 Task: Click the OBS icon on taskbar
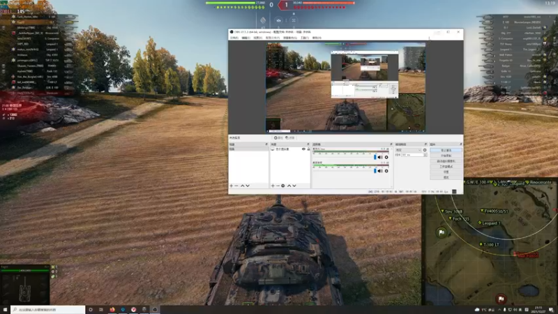[x=155, y=310]
